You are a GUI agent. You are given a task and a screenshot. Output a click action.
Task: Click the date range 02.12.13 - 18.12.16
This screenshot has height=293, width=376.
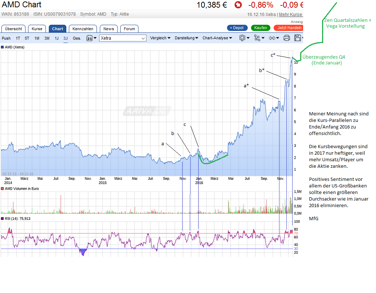(x=18, y=174)
